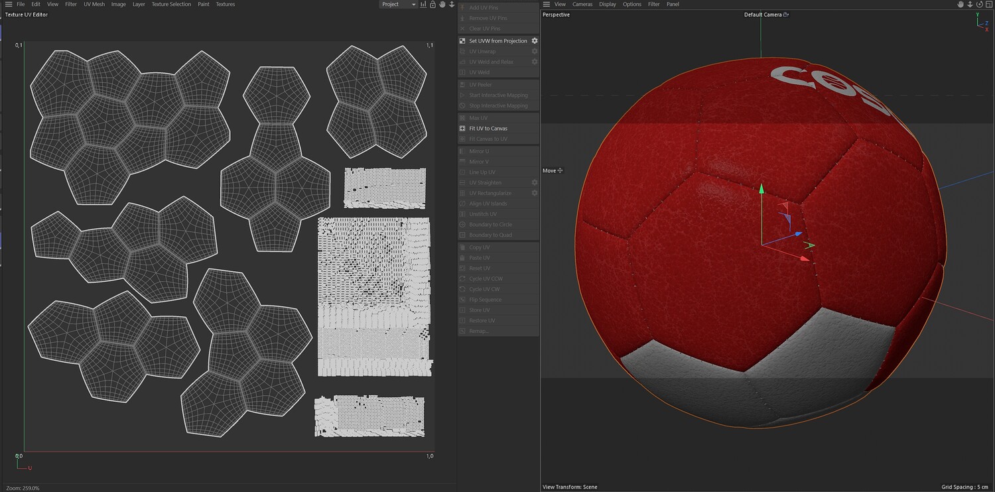Open the Textures menu
This screenshot has height=492, width=995.
pyautogui.click(x=226, y=4)
